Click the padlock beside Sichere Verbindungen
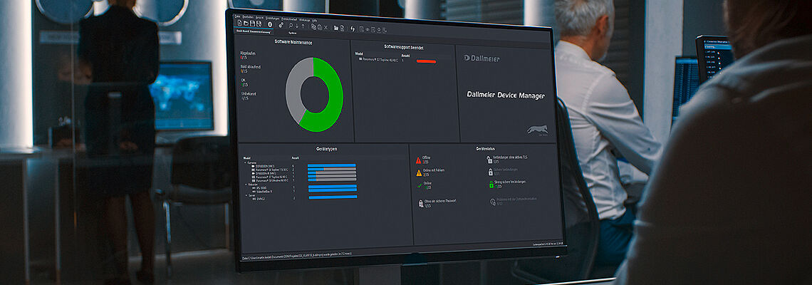Viewport: 812px width, 285px height. coord(491,172)
